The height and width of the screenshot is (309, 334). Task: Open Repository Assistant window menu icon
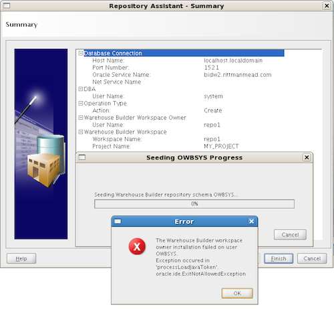(7, 6)
